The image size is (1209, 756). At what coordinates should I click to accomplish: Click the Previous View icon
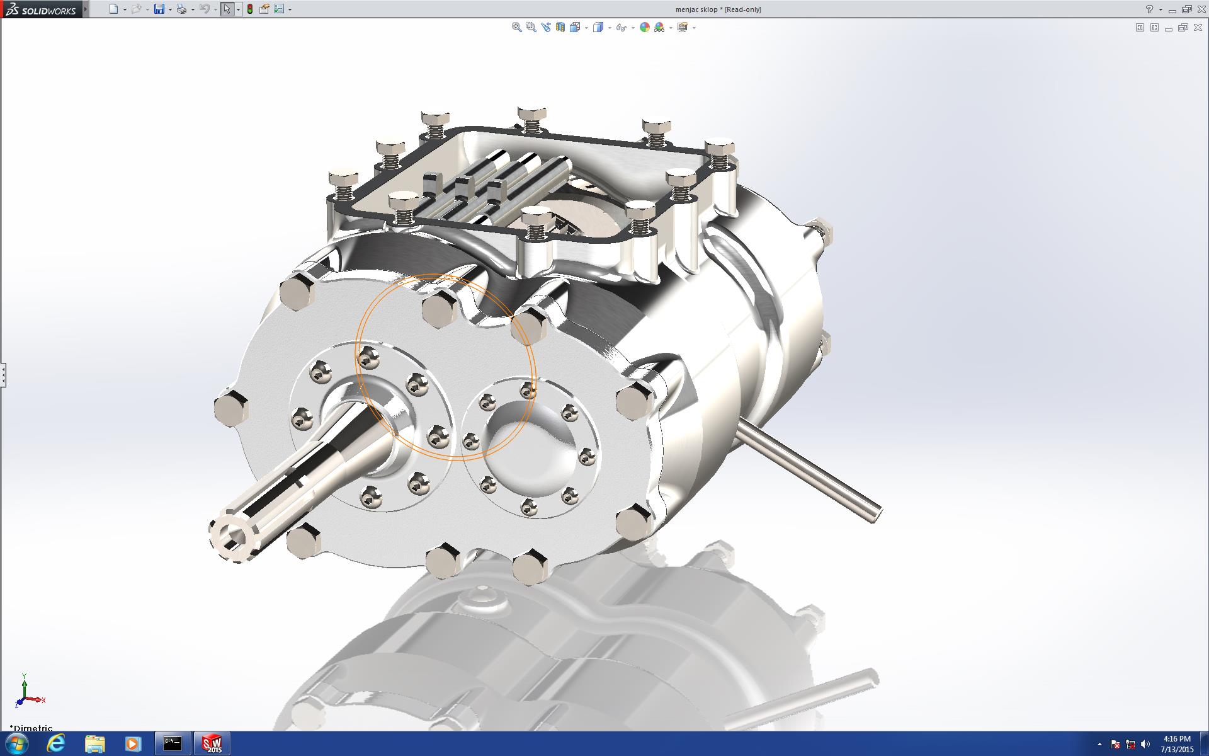click(545, 27)
